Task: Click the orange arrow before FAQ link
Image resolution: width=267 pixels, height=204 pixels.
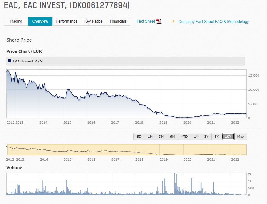Action: coord(173,21)
